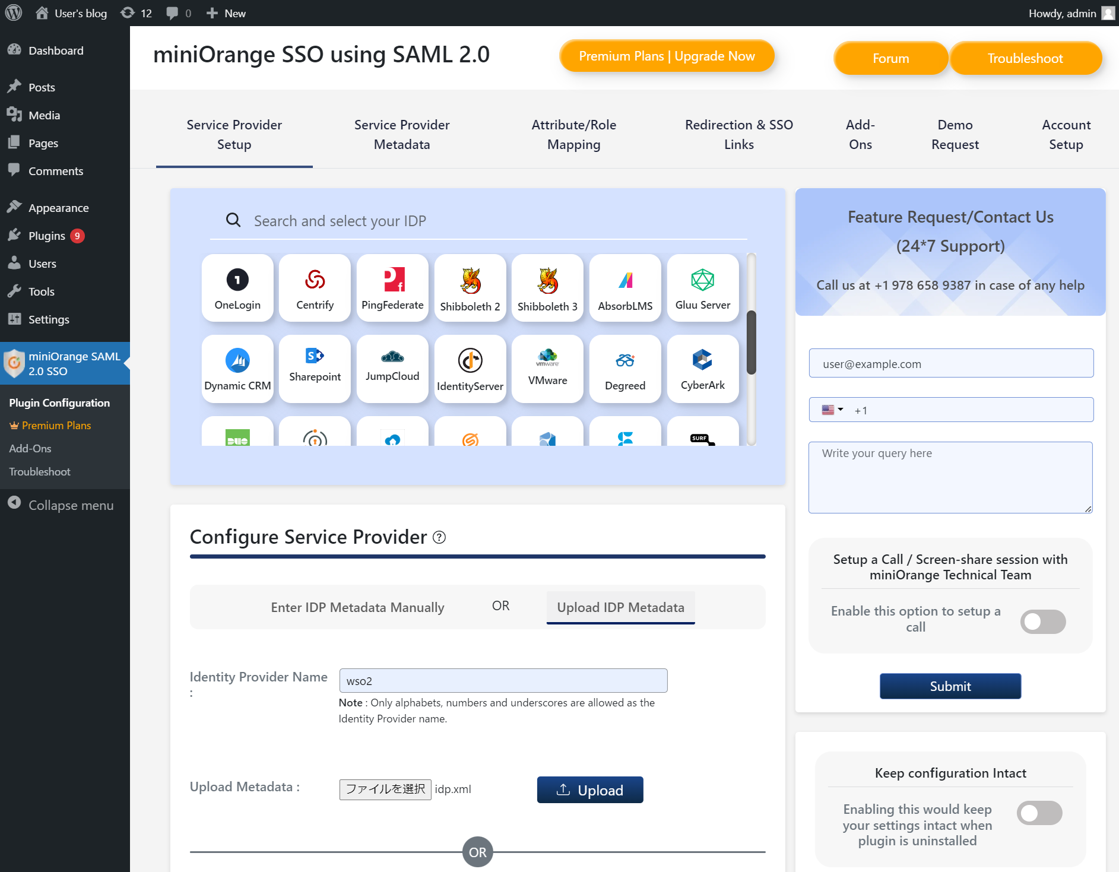Image resolution: width=1119 pixels, height=872 pixels.
Task: Open Troubleshoot submenu link in sidebar
Action: [x=40, y=472]
